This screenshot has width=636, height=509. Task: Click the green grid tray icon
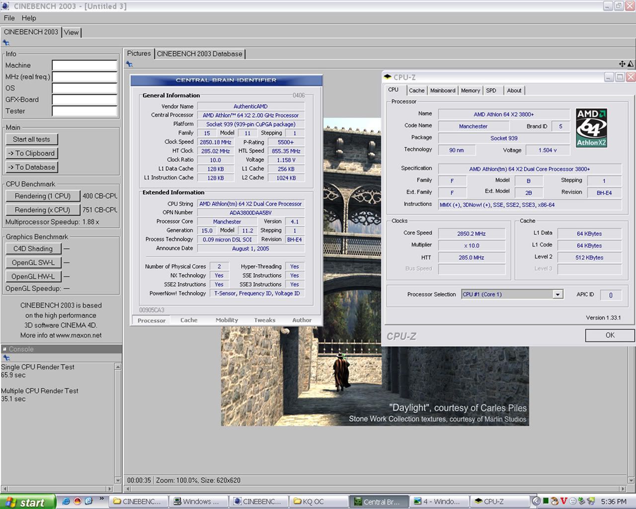click(546, 501)
